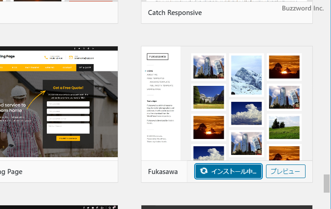
Task: Select the Catch Responsive theme title
Action: pyautogui.click(x=175, y=12)
